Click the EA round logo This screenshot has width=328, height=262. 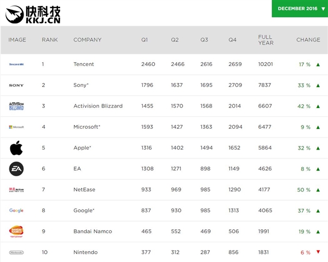point(16,169)
